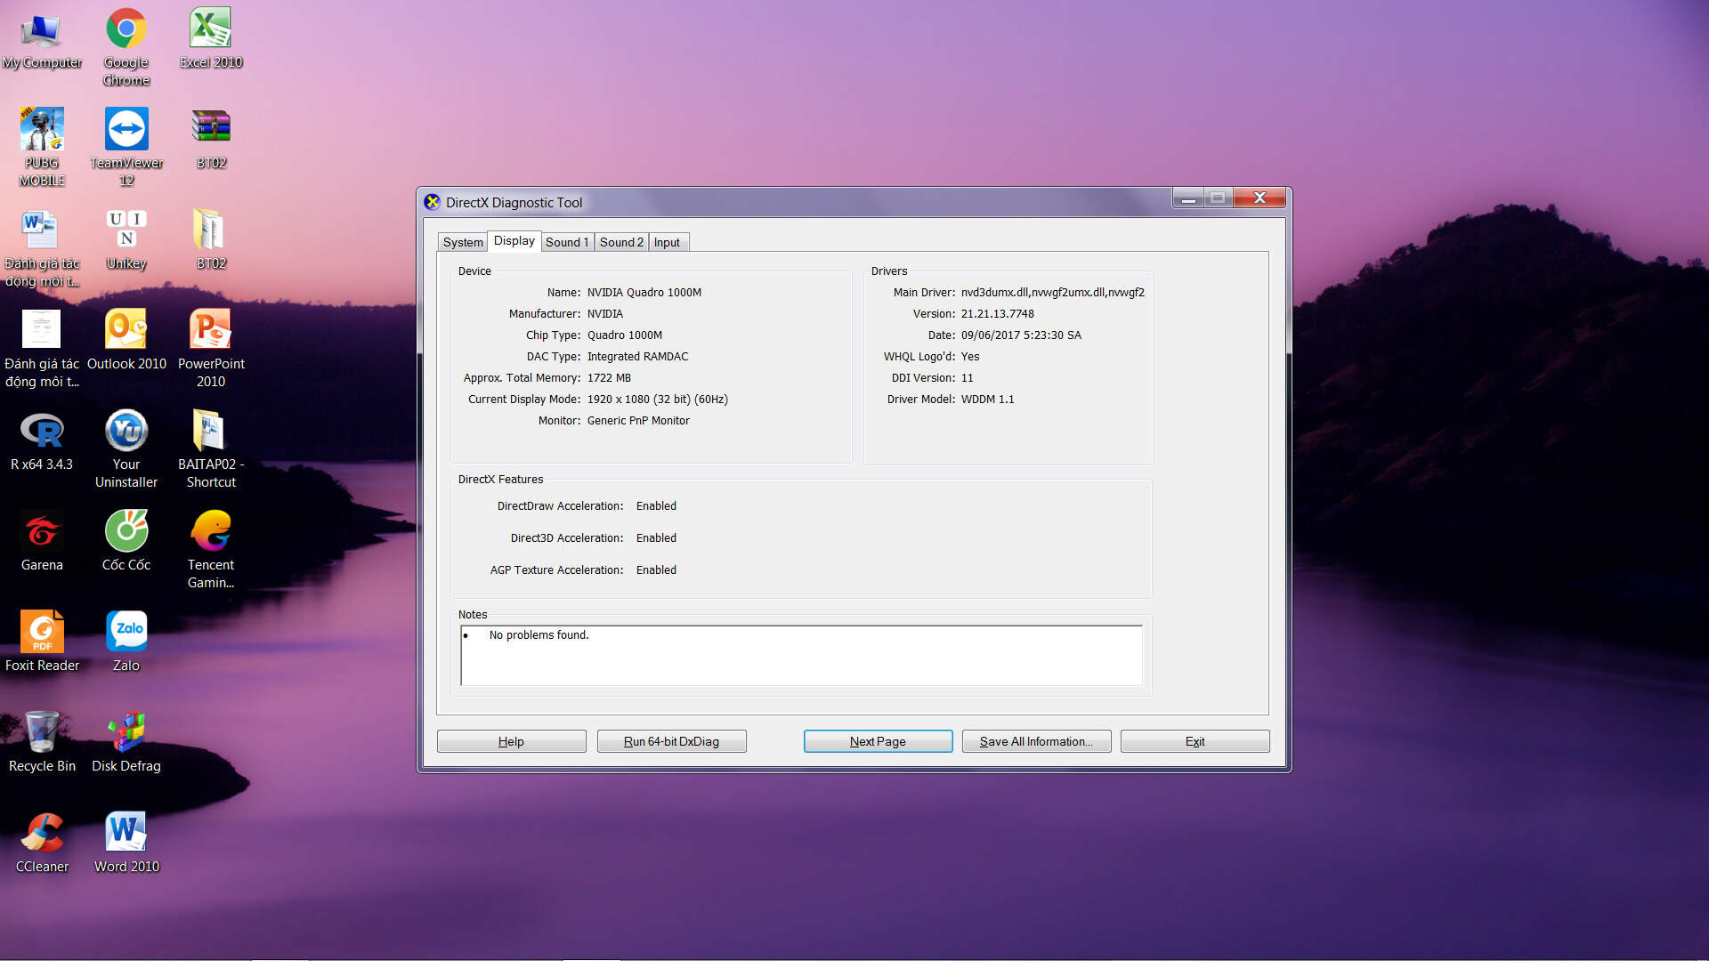Image resolution: width=1709 pixels, height=961 pixels.
Task: Open My Computer desktop icon
Action: [42, 40]
